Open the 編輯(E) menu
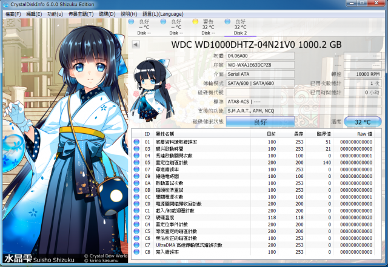 (x=34, y=14)
